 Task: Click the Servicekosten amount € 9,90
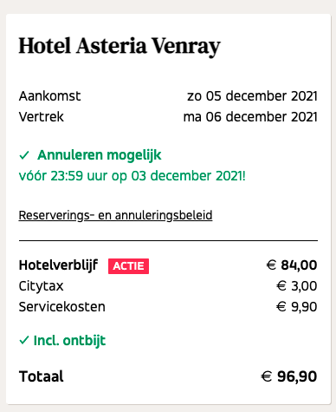point(296,307)
